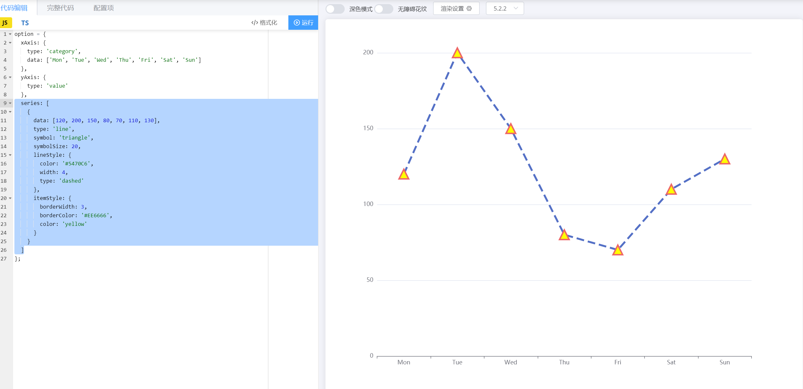Click the gear icon in render settings
The width and height of the screenshot is (803, 389).
pos(469,9)
